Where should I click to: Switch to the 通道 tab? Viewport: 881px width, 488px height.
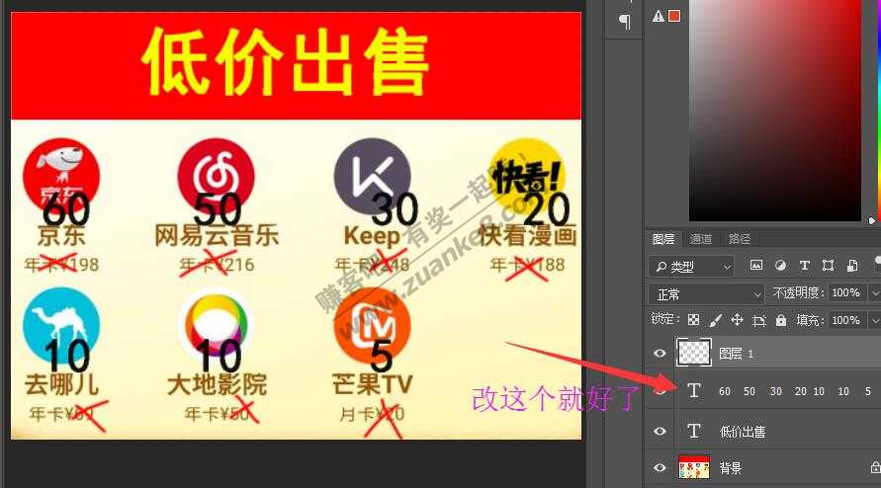pyautogui.click(x=700, y=239)
